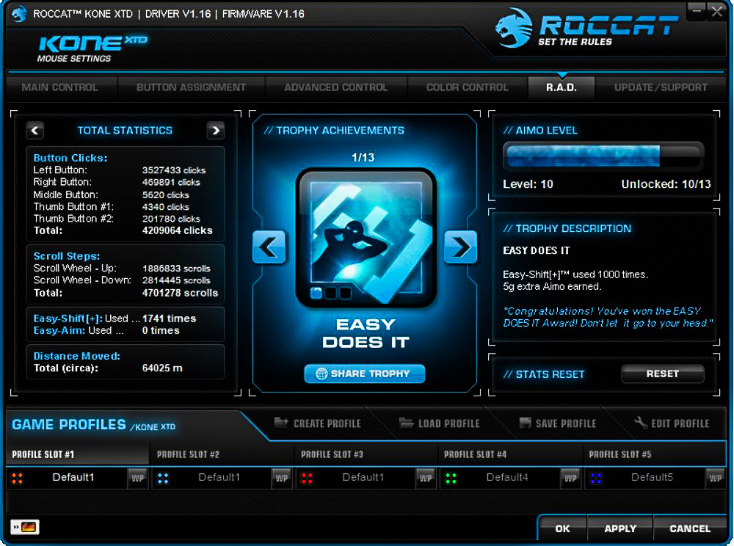The height and width of the screenshot is (546, 734).
Task: Open the Main Control tab
Action: tap(60, 87)
